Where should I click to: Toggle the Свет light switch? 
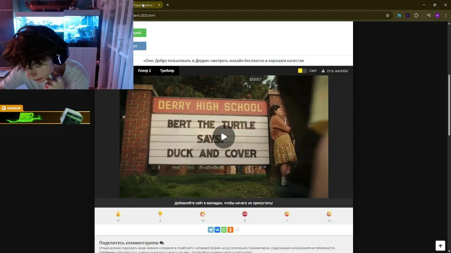[302, 71]
